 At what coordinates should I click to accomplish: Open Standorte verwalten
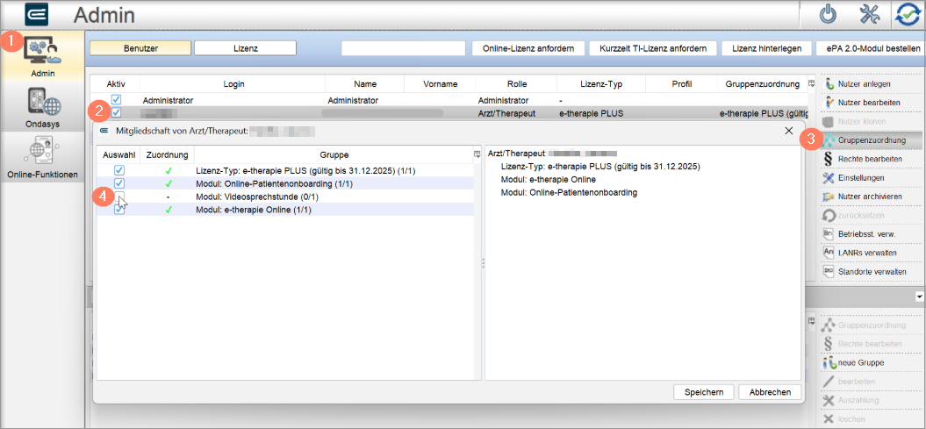pyautogui.click(x=872, y=271)
